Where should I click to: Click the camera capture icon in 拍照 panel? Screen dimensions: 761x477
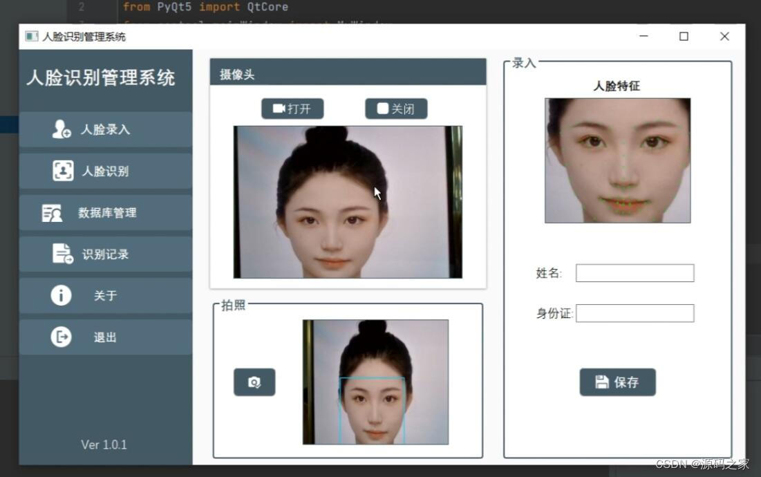(254, 382)
